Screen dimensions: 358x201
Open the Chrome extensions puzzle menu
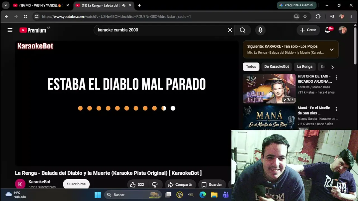coord(318,16)
